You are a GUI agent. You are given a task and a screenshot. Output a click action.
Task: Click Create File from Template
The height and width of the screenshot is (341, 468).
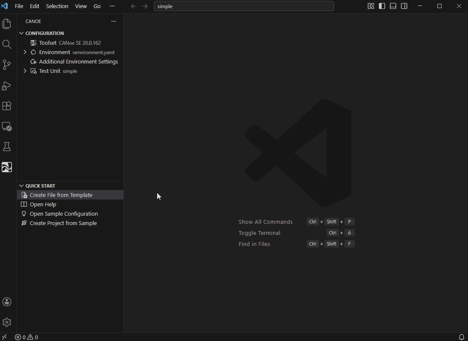click(70, 195)
